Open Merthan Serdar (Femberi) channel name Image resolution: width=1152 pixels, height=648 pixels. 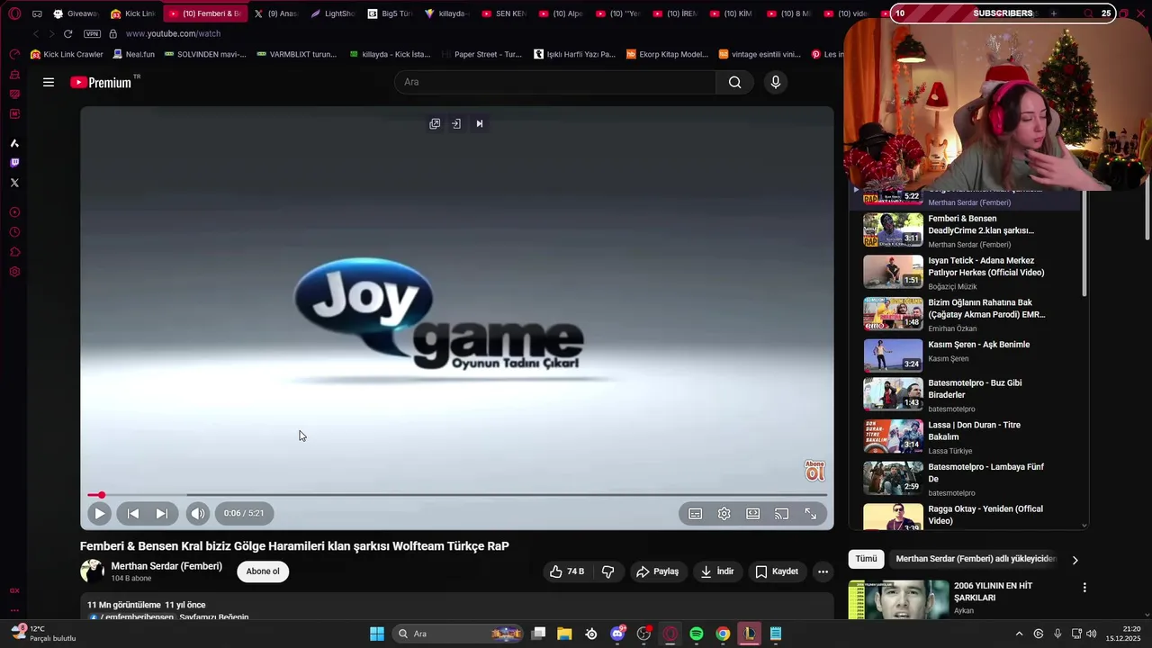click(x=166, y=566)
